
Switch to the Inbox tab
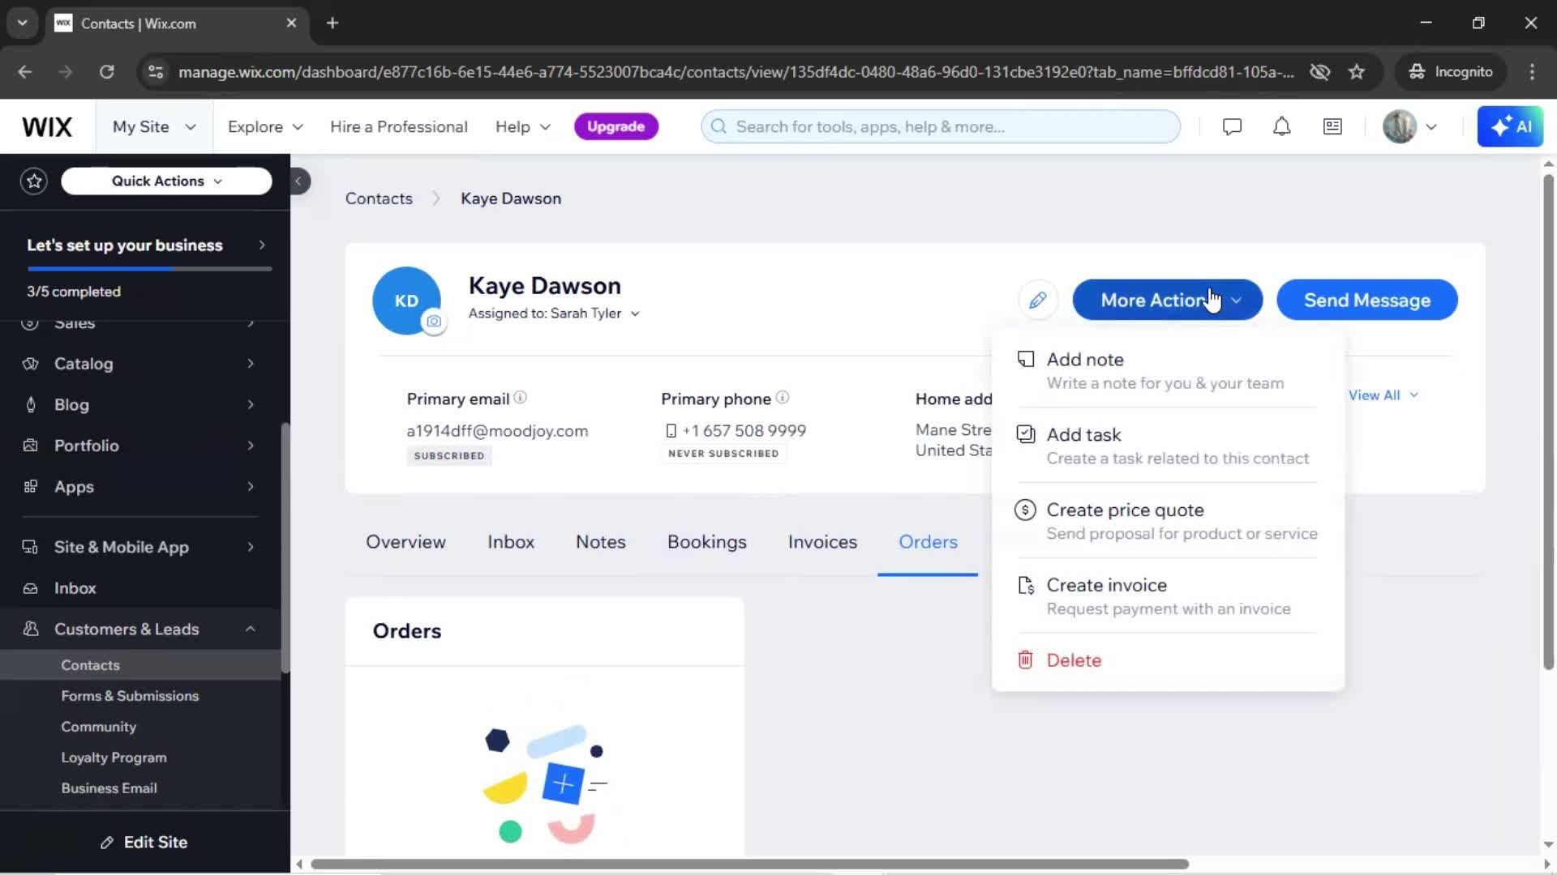click(511, 542)
